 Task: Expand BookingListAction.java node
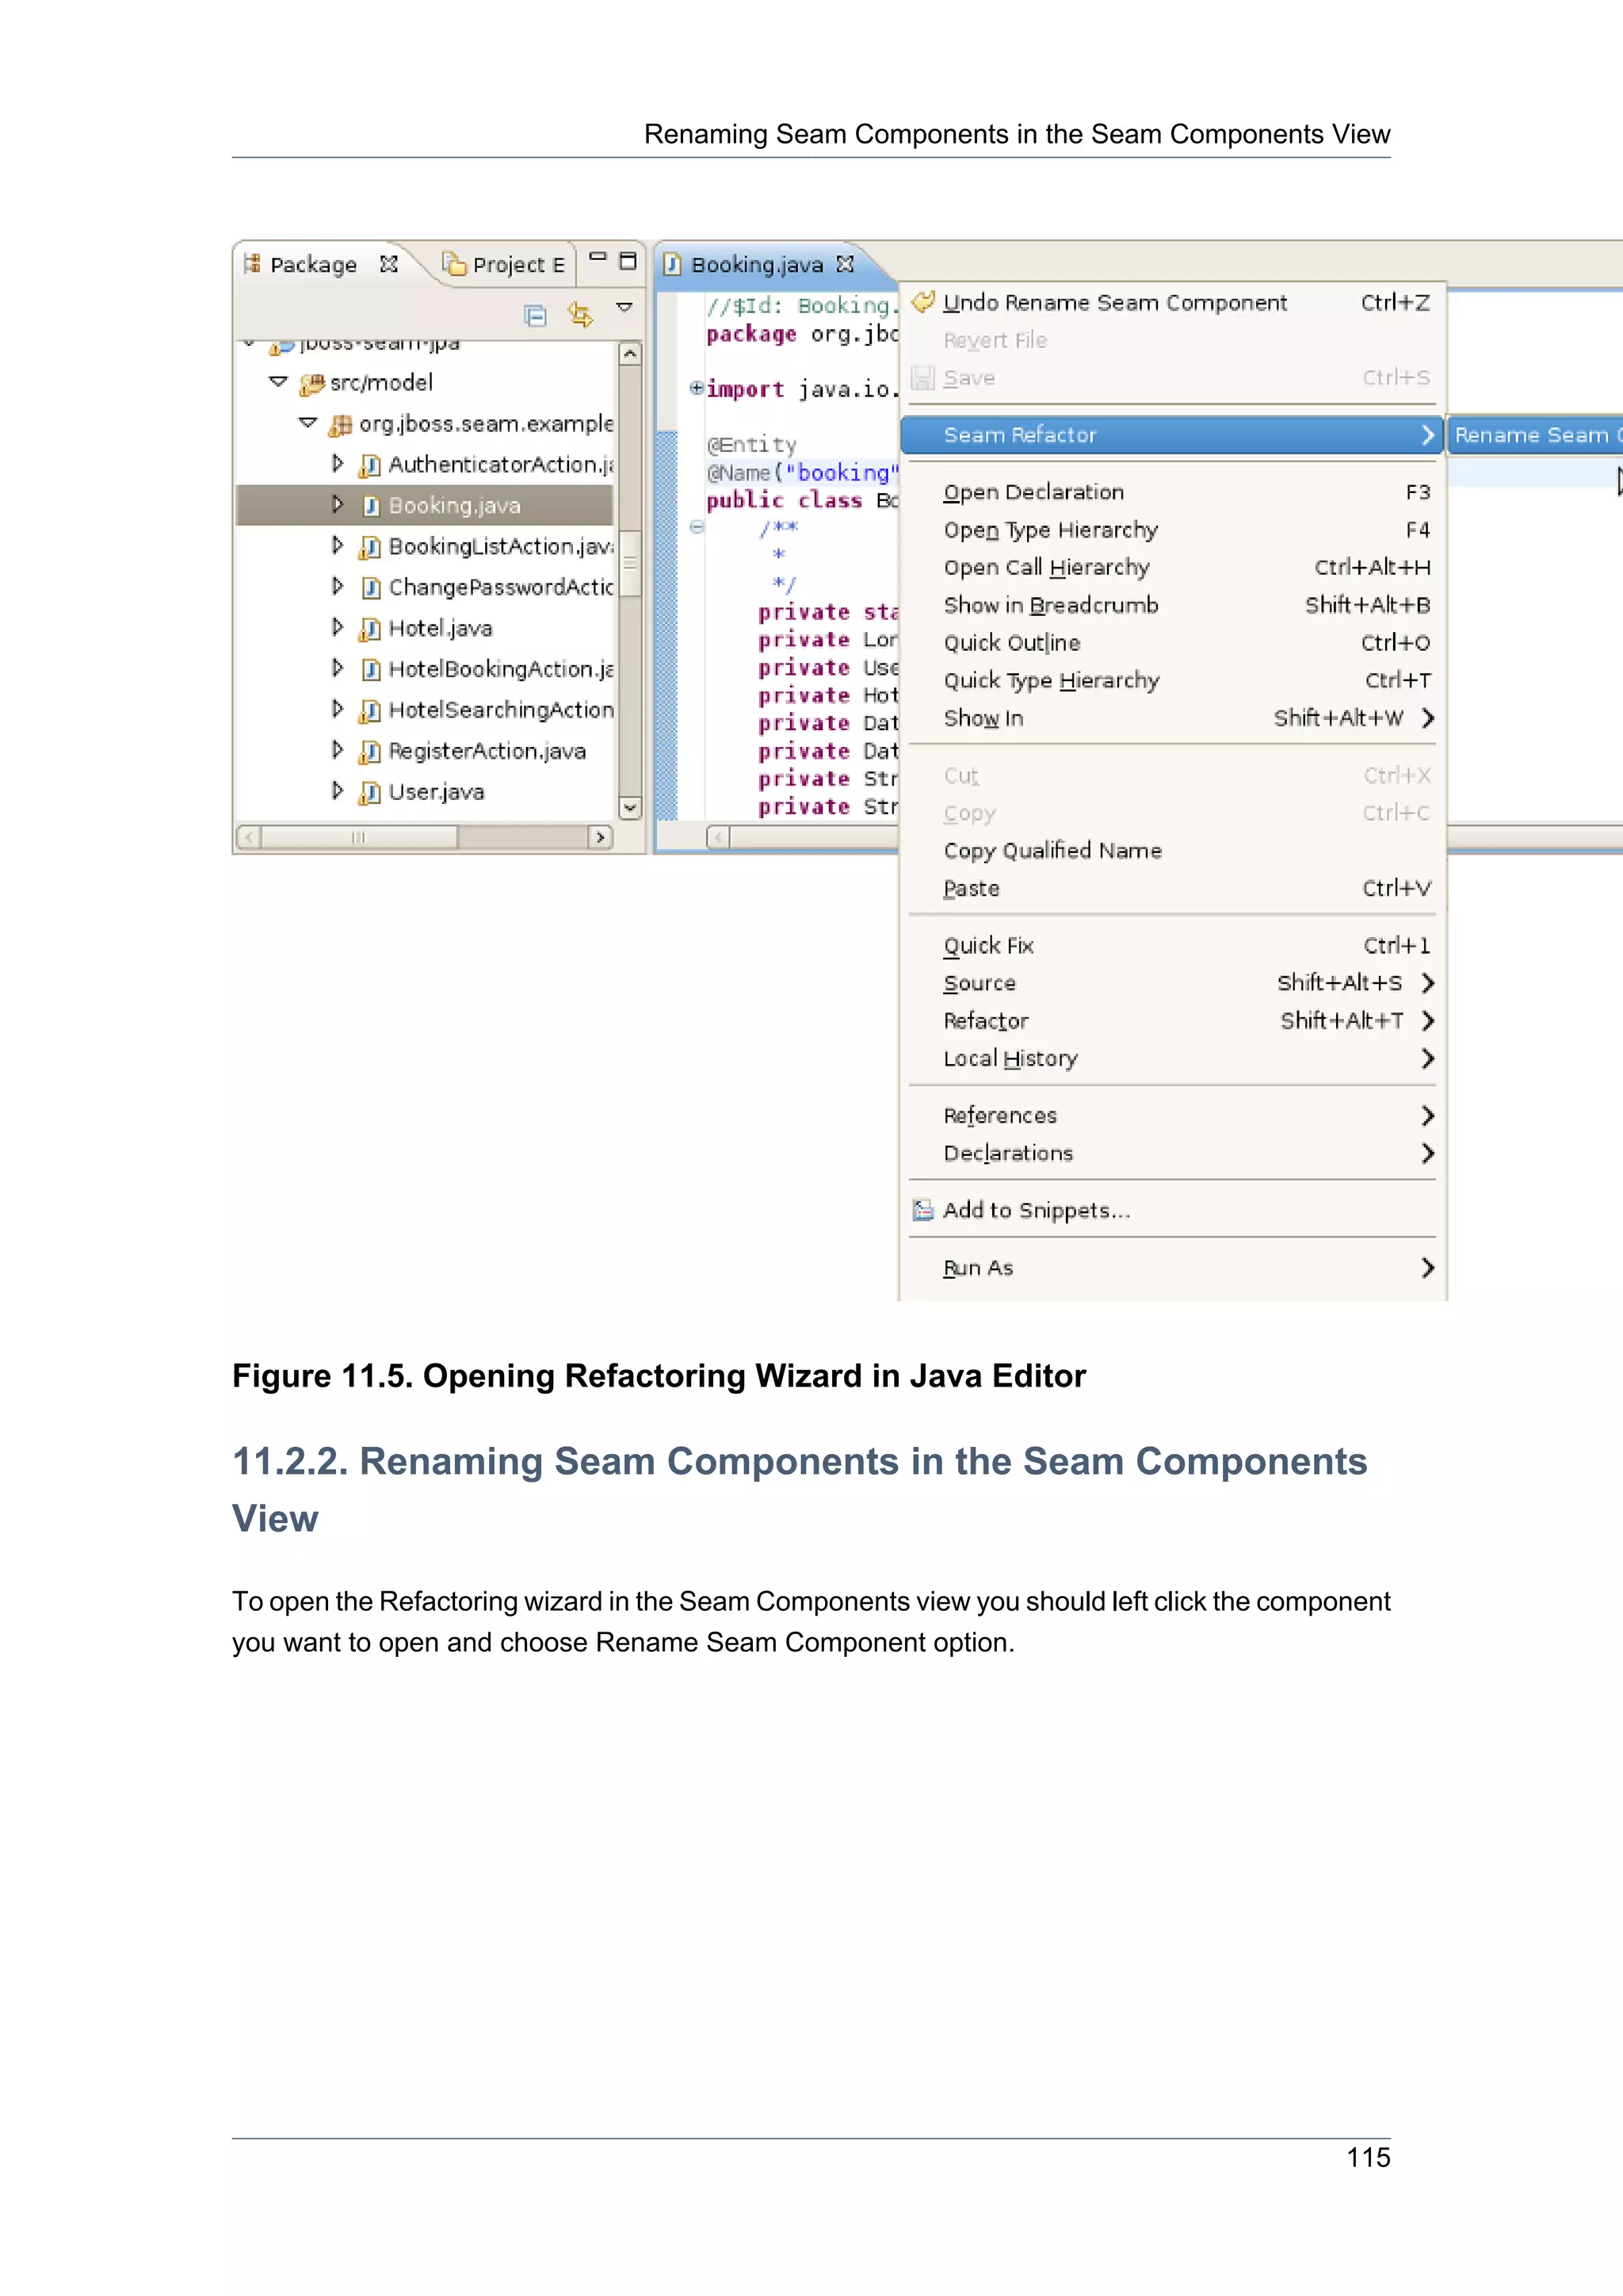(338, 546)
